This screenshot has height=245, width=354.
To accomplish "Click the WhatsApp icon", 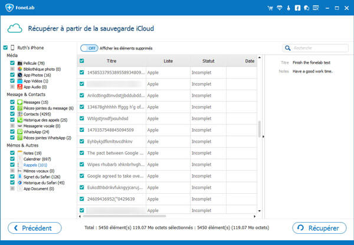I will 20,132.
